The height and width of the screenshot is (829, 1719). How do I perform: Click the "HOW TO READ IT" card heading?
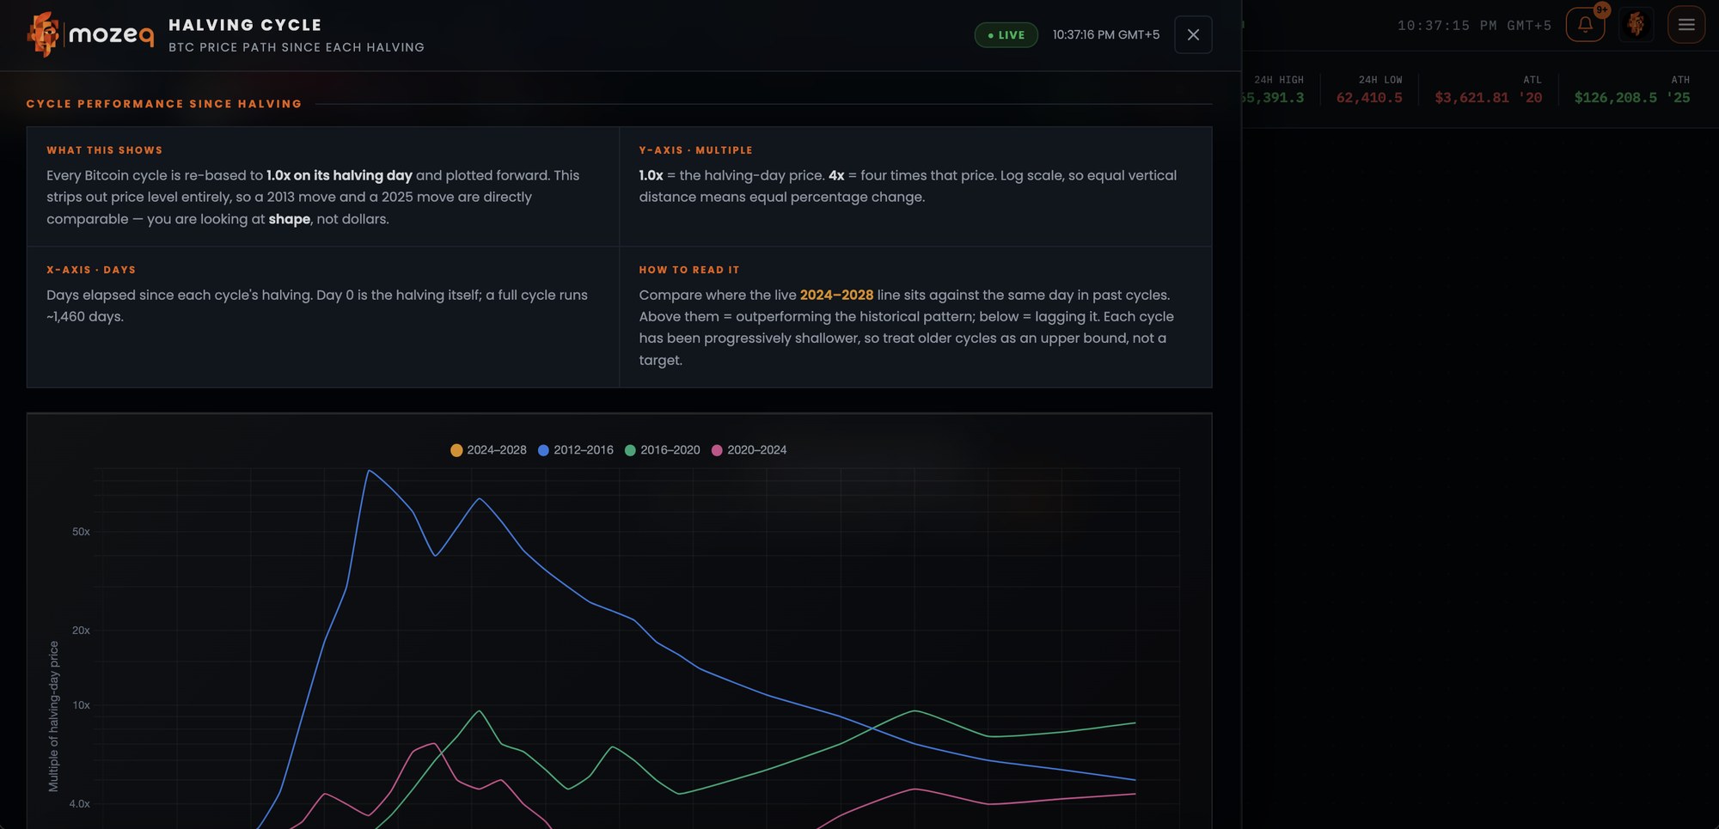coord(688,270)
